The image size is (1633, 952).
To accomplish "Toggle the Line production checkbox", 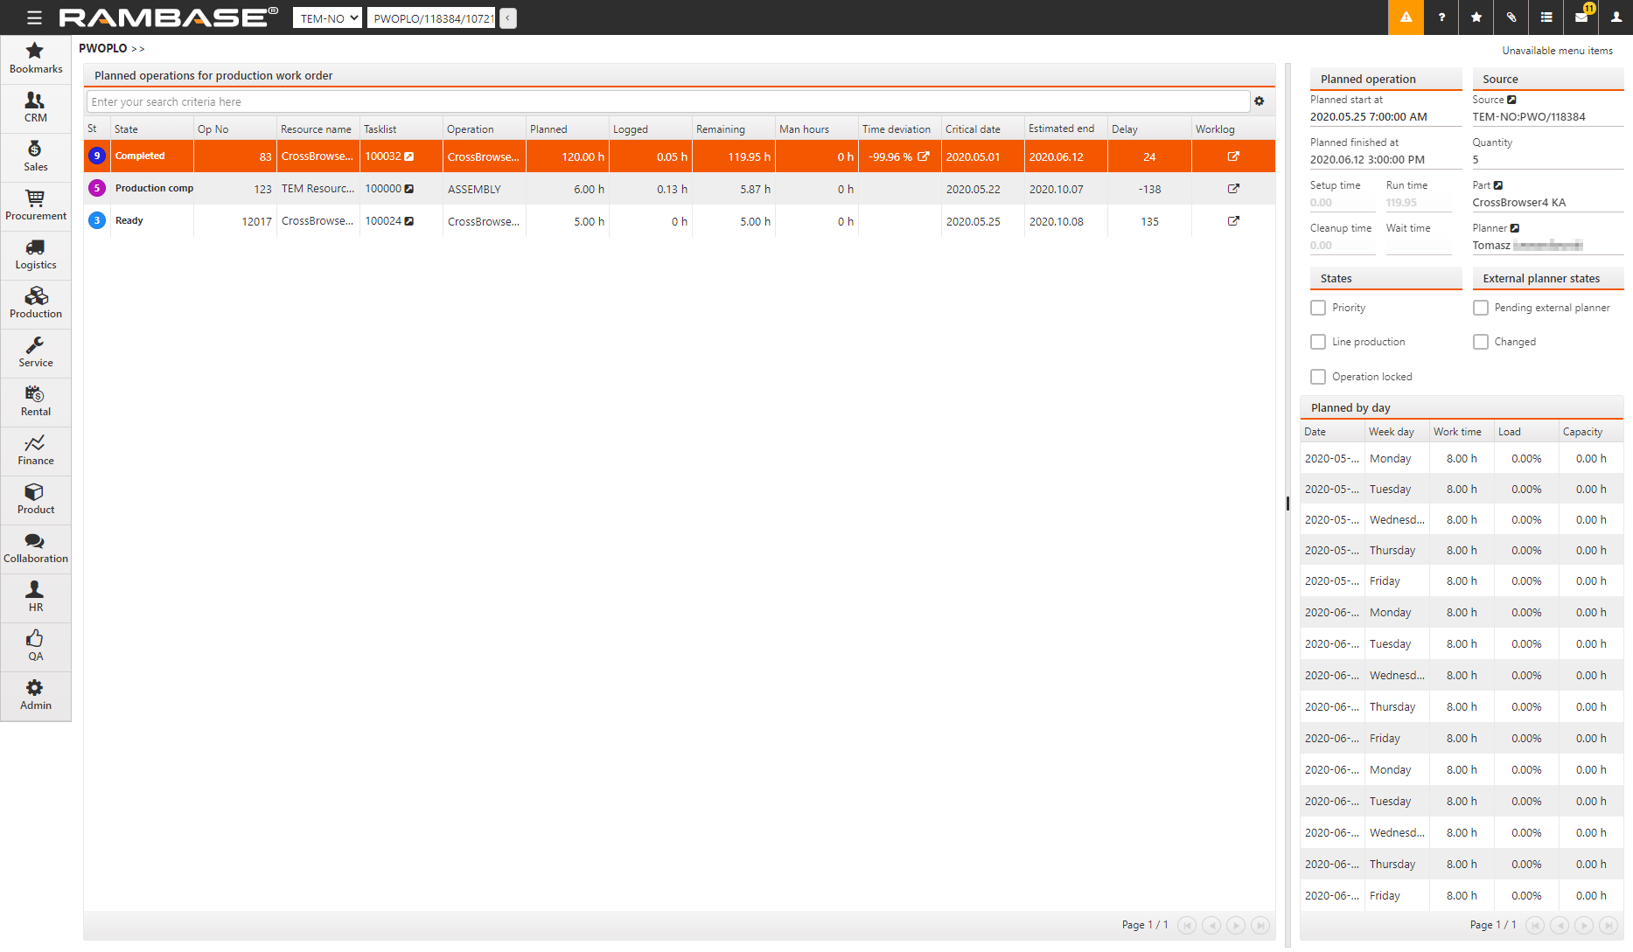I will [x=1318, y=342].
